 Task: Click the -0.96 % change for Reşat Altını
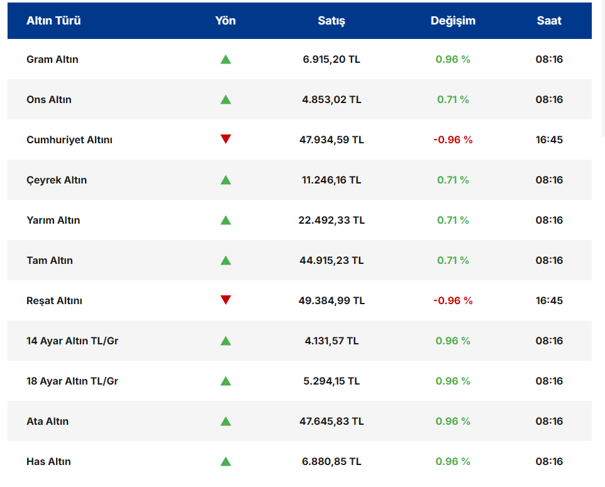(x=453, y=301)
